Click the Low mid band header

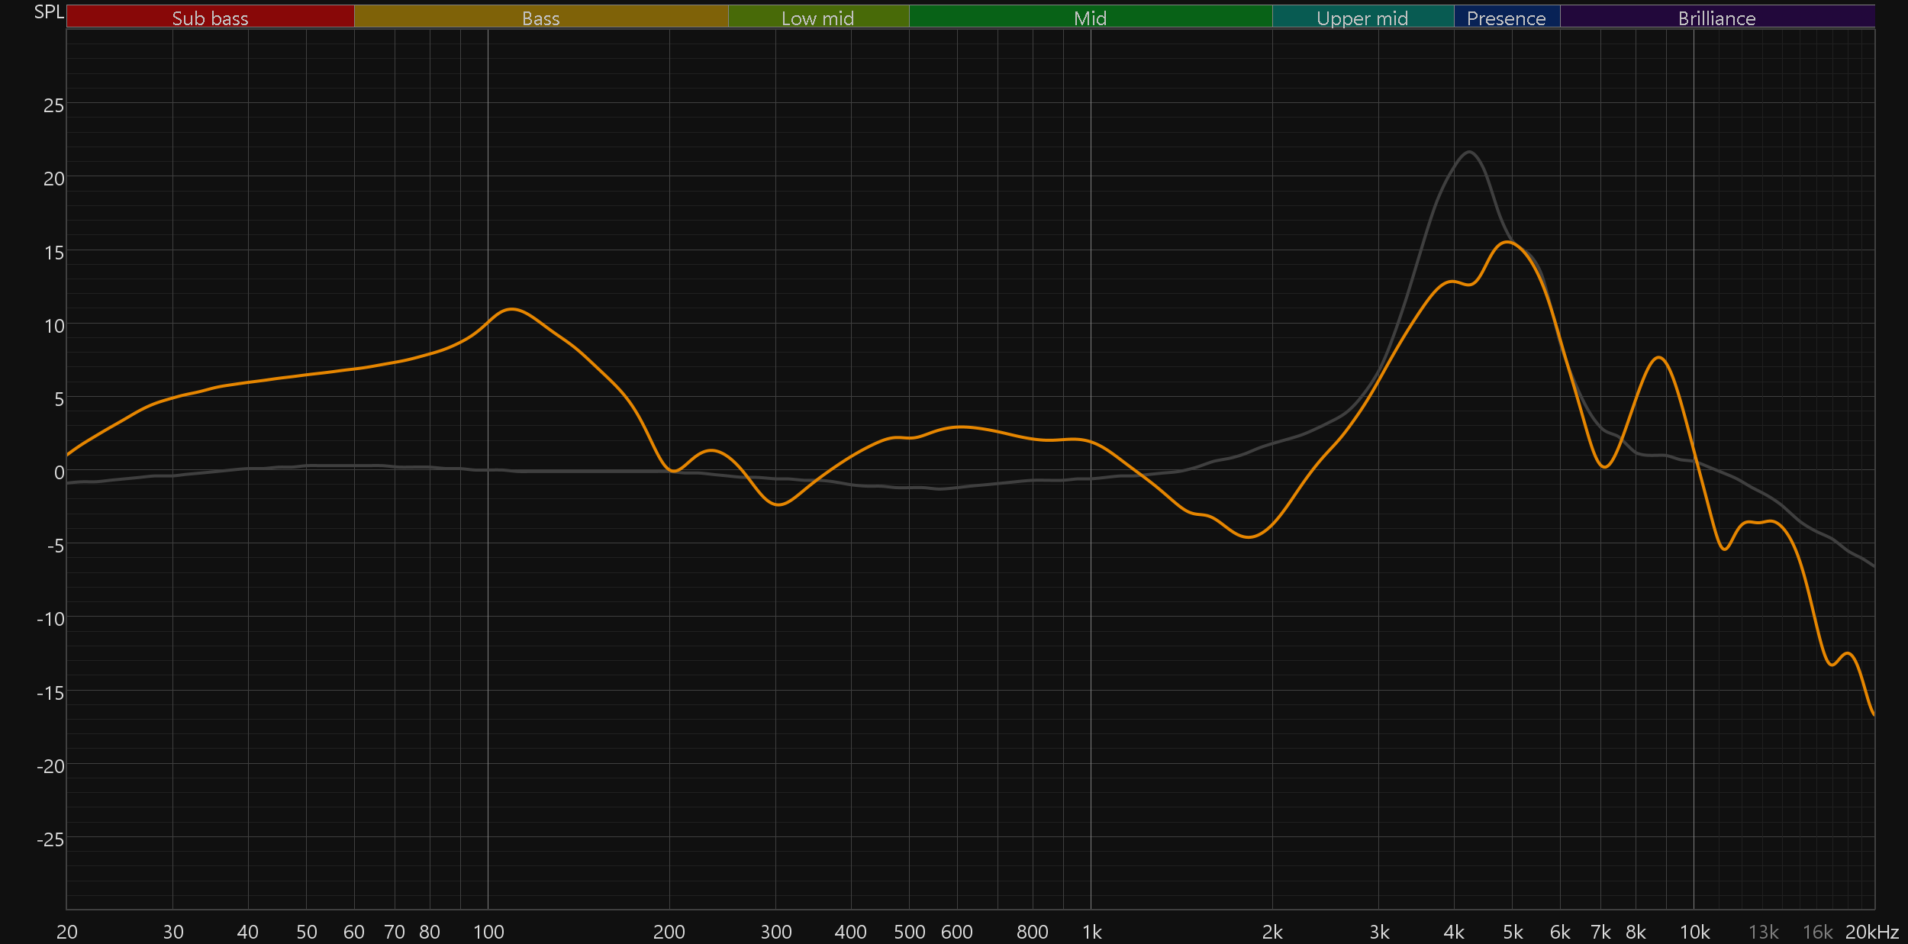click(817, 18)
